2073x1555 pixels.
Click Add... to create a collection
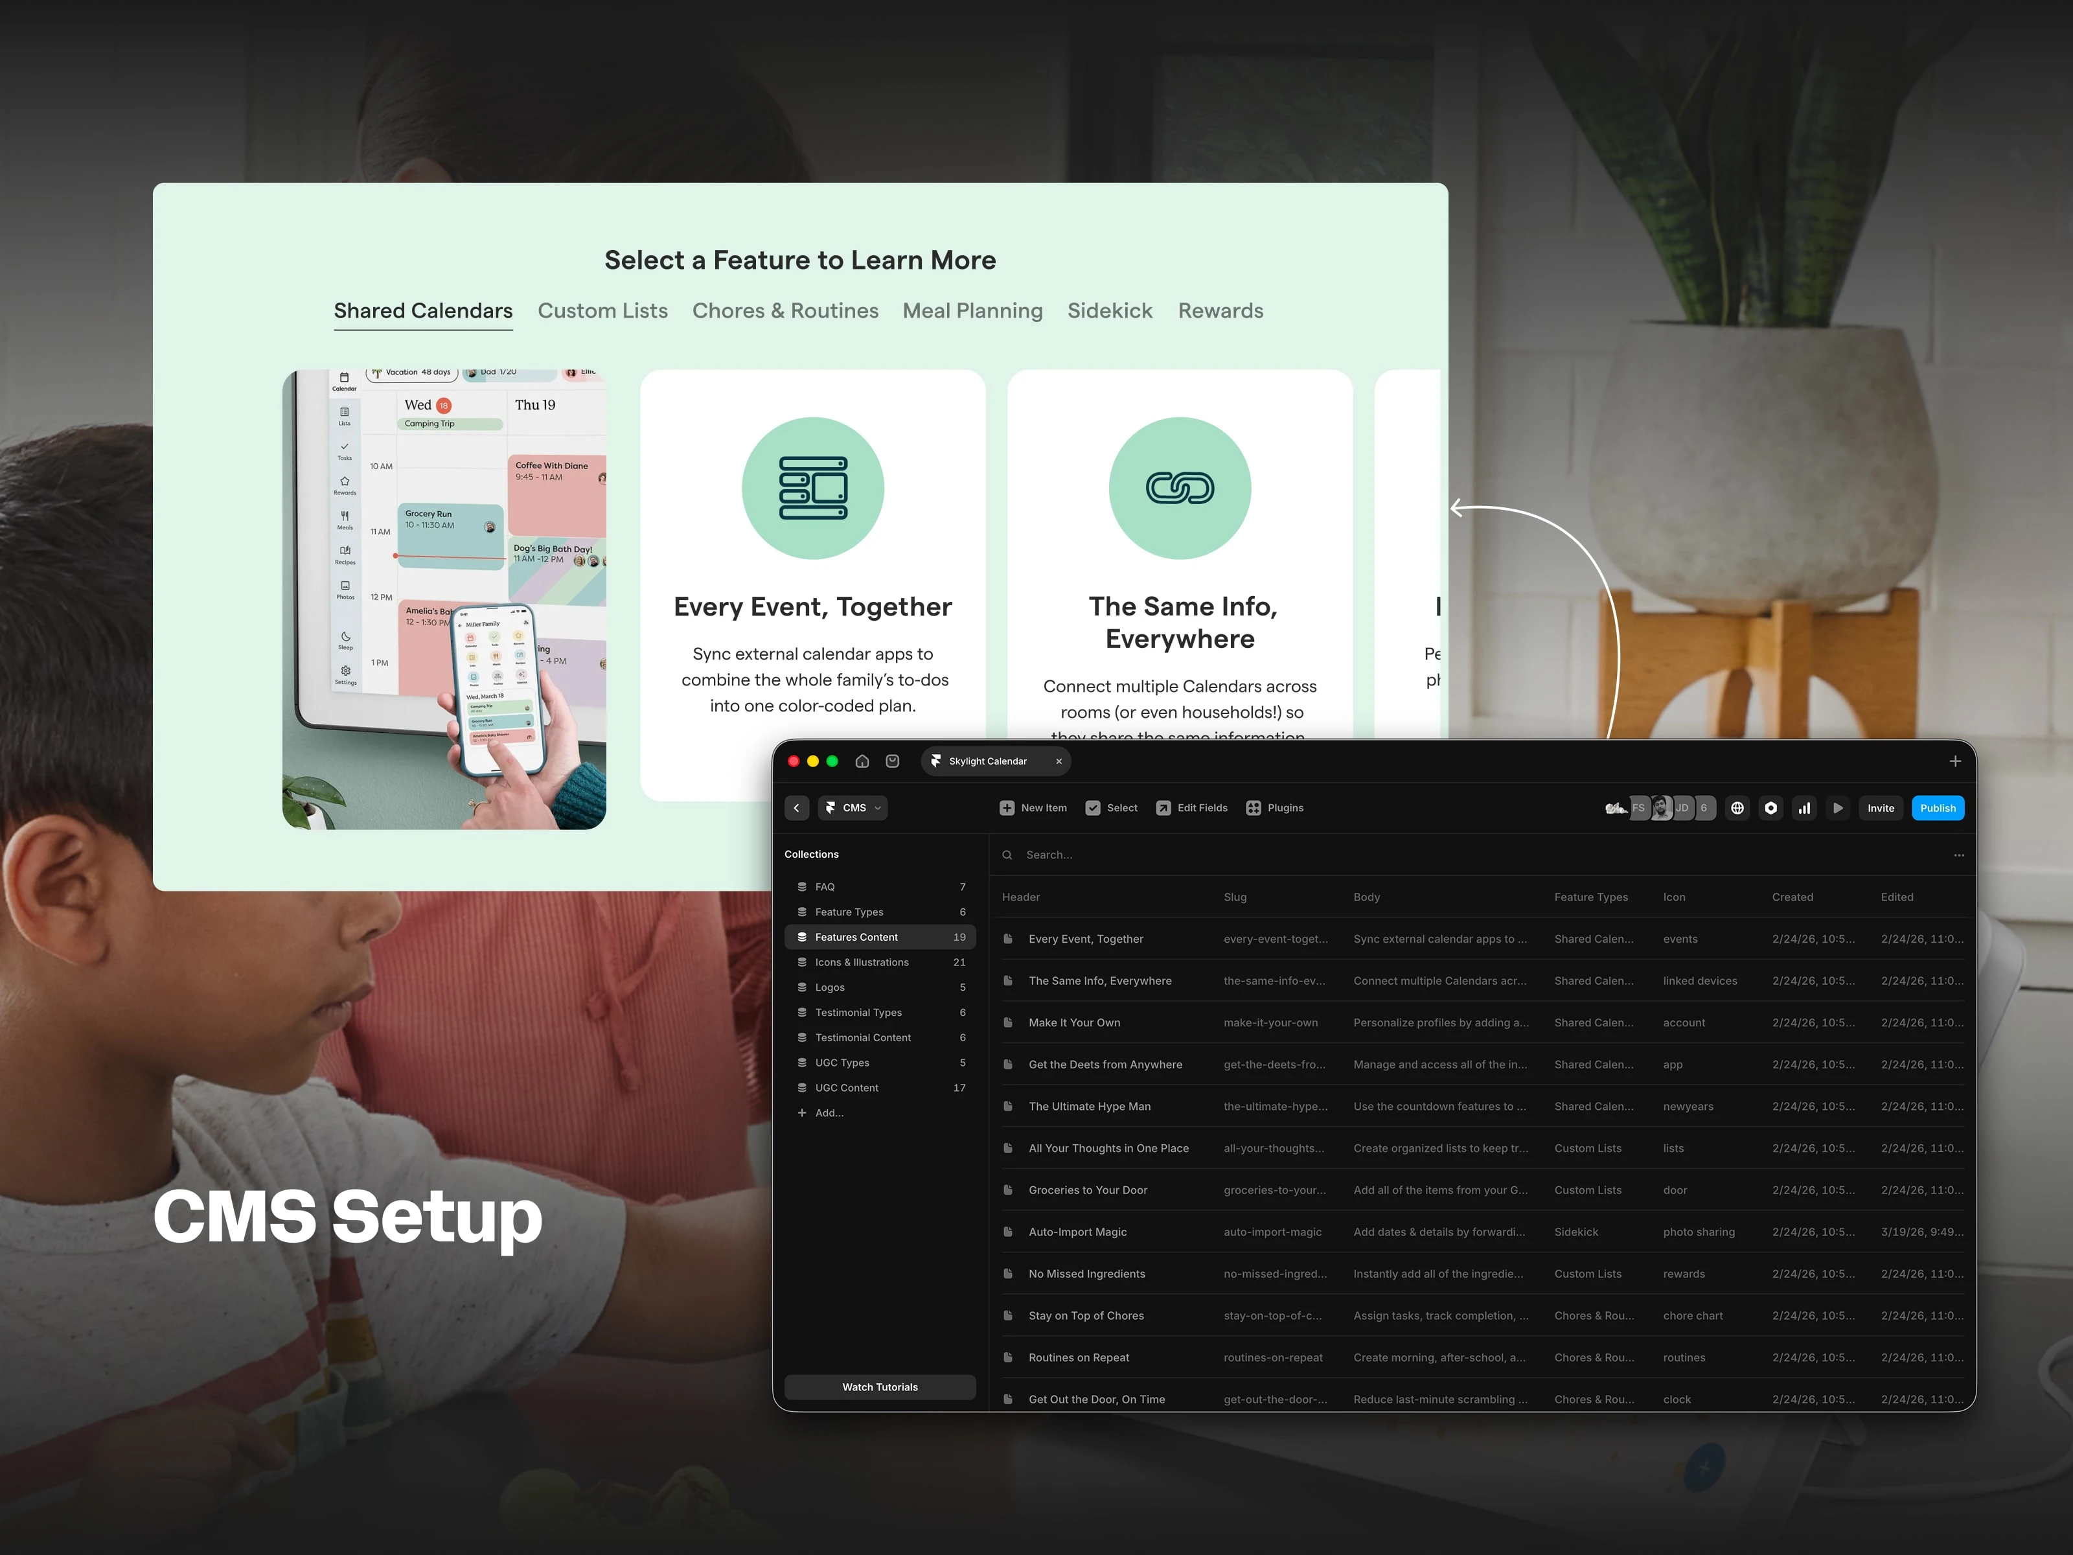click(x=829, y=1112)
